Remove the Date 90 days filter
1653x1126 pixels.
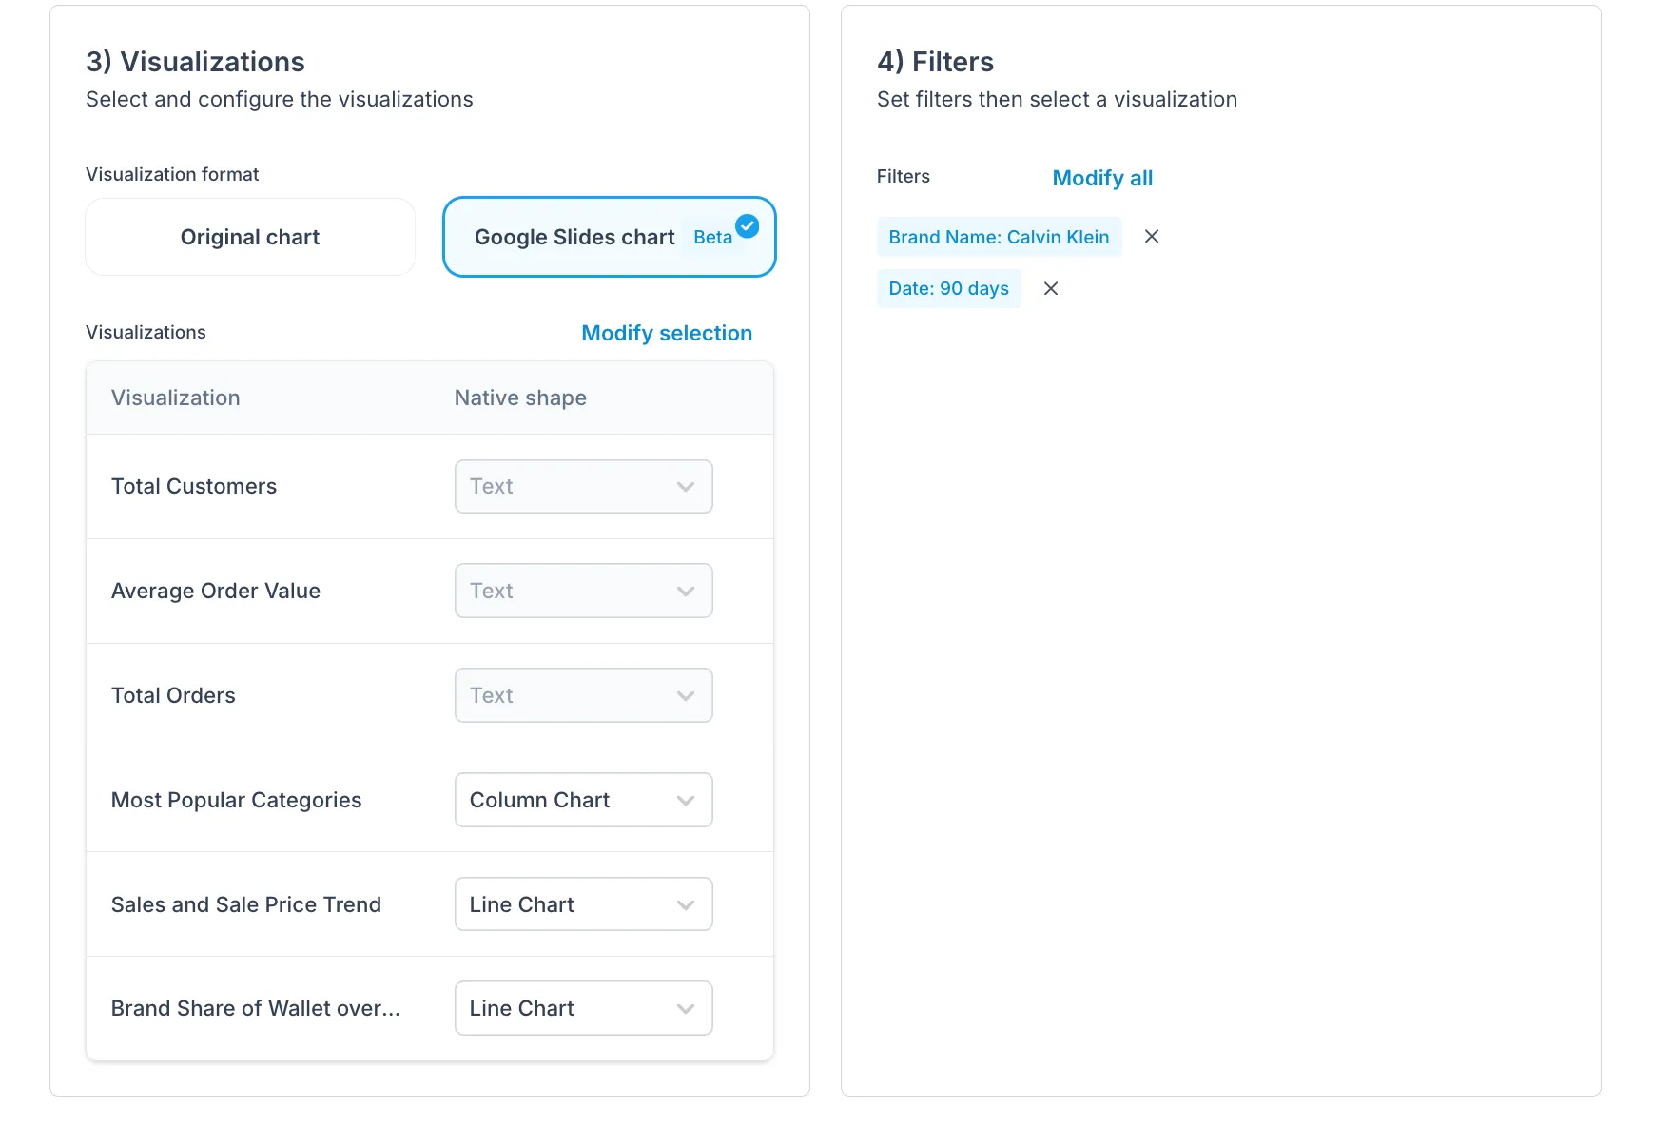(x=1050, y=288)
